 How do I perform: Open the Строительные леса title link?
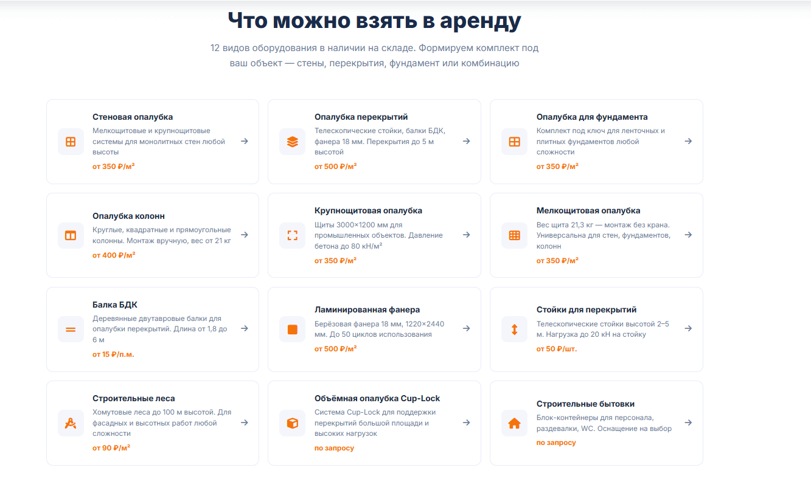(134, 398)
